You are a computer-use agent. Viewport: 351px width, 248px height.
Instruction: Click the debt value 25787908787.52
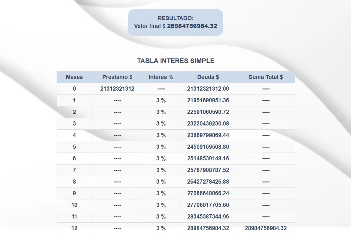tap(208, 170)
